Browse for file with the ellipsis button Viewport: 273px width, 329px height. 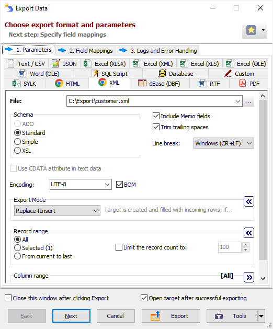coord(248,101)
